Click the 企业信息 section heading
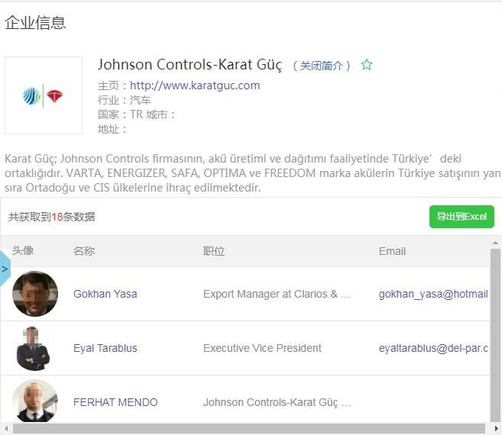 [x=35, y=23]
